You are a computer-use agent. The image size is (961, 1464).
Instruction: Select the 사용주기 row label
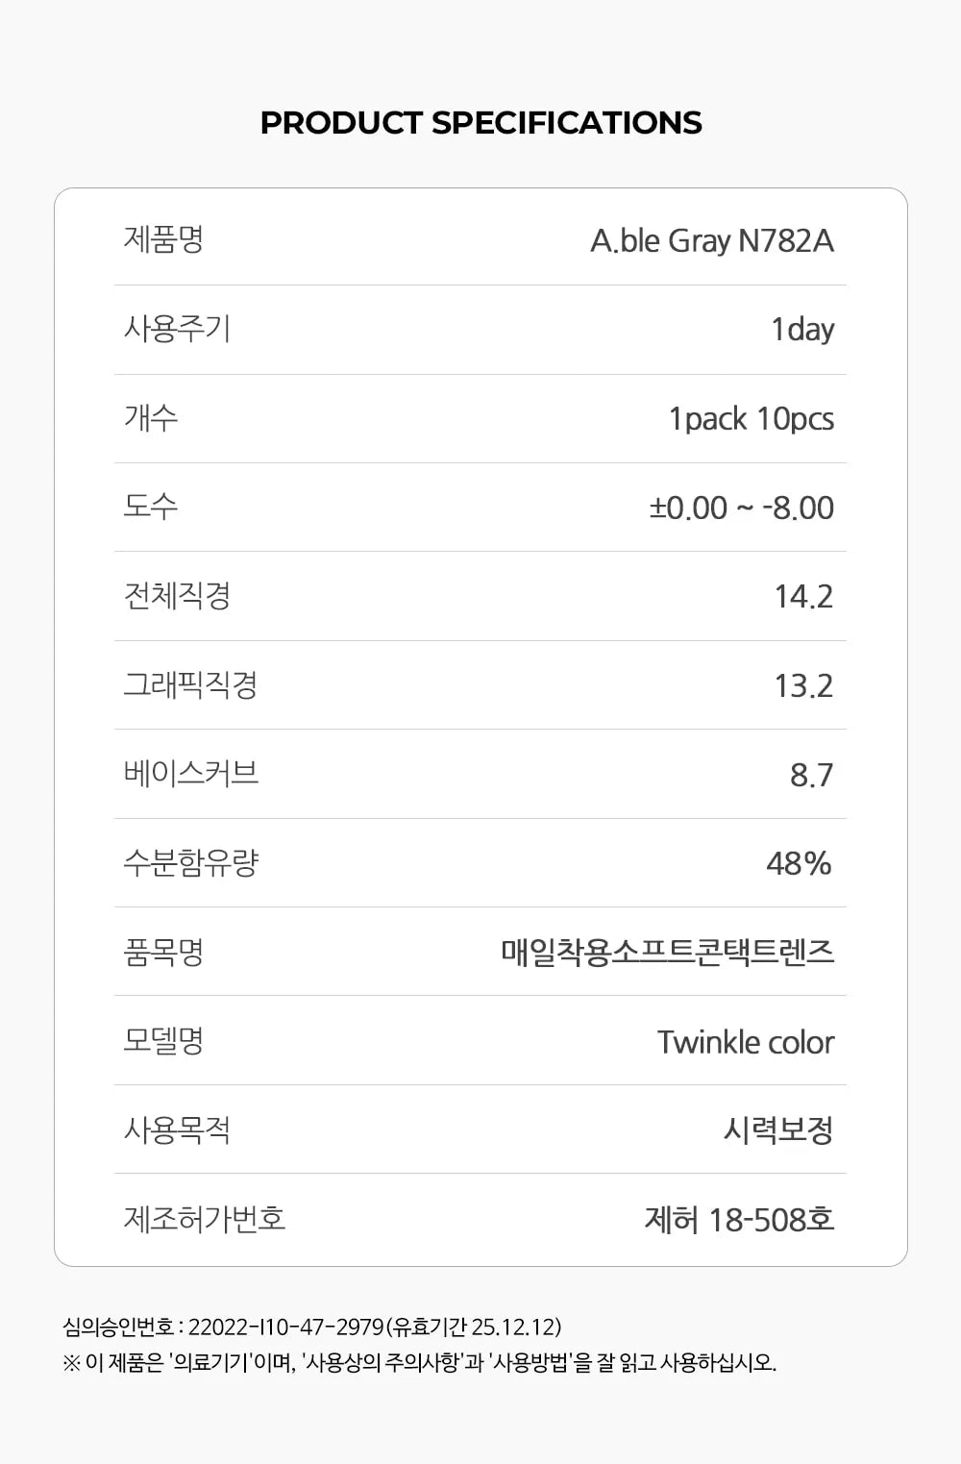177,329
